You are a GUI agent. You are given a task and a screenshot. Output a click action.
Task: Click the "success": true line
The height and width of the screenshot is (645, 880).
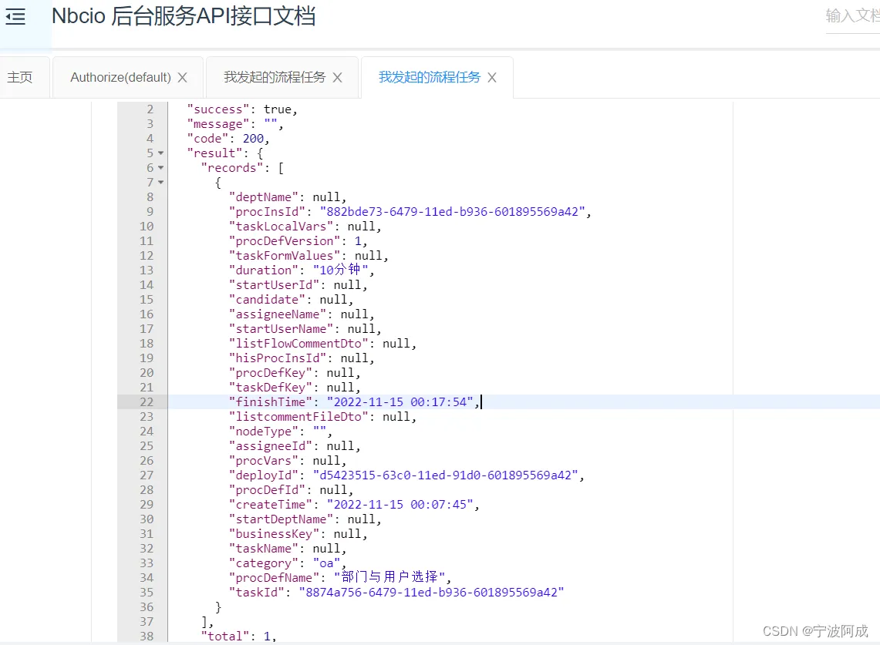tap(242, 109)
